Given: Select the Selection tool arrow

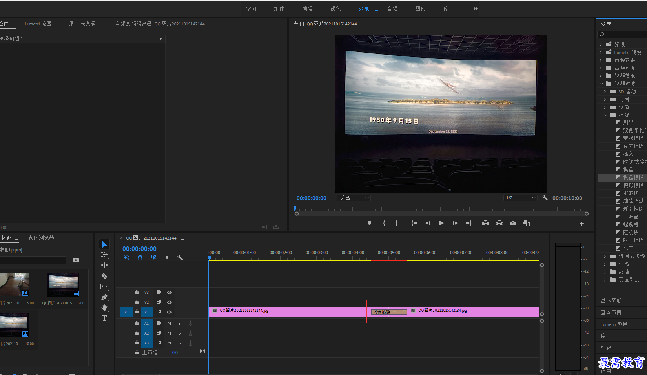Looking at the screenshot, I should pyautogui.click(x=104, y=244).
